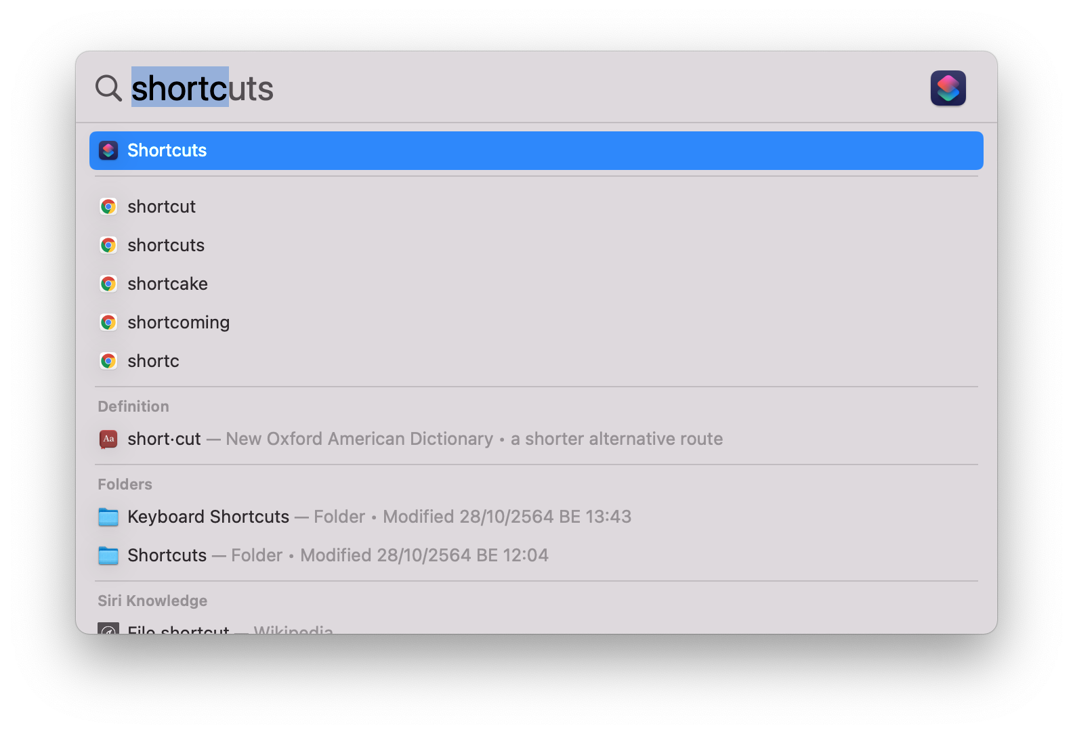Choose the "shortc" search suggestion
This screenshot has height=734, width=1073.
tap(153, 361)
